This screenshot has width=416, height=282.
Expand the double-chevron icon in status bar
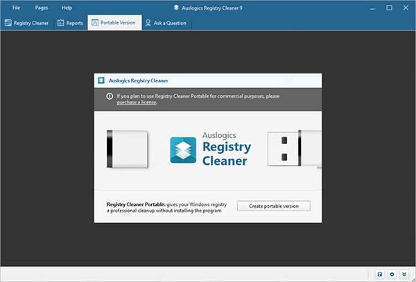click(x=404, y=274)
